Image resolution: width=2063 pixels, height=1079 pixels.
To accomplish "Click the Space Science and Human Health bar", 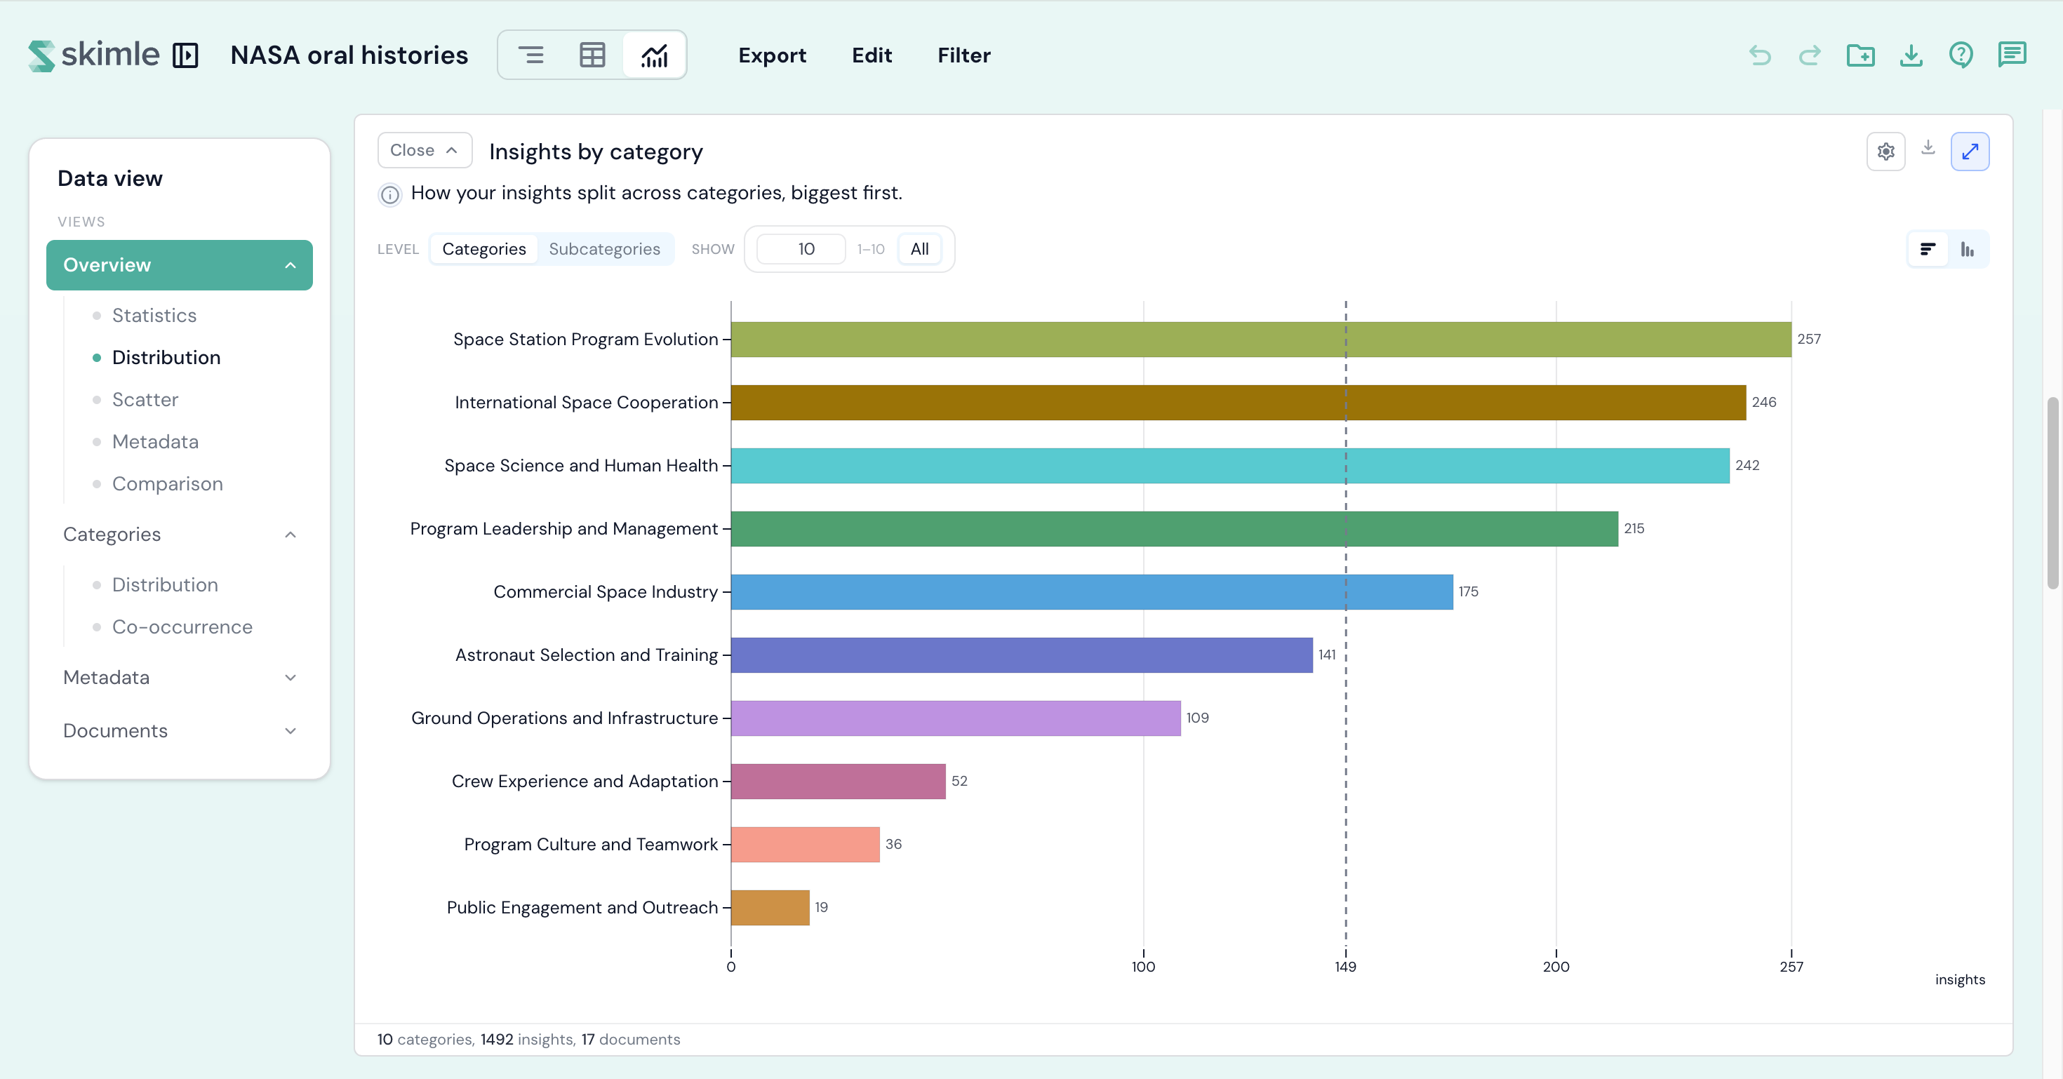I will coord(1230,466).
